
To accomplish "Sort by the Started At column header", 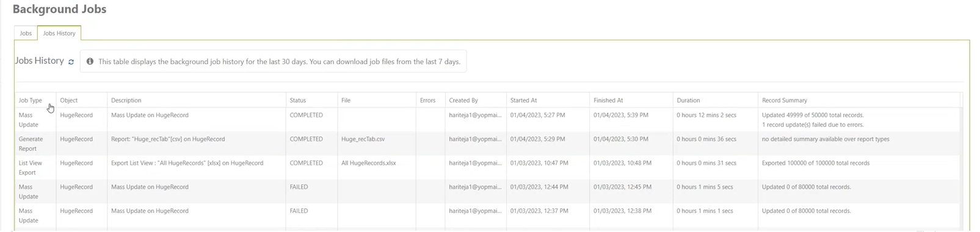I will [524, 100].
